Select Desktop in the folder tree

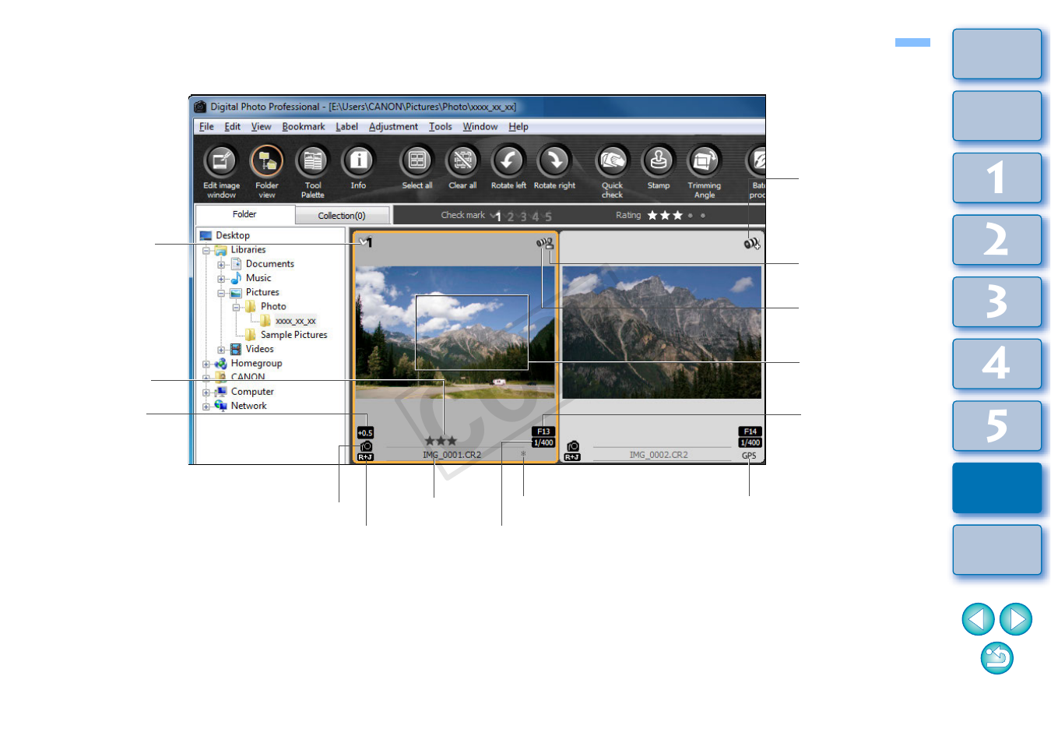233,235
